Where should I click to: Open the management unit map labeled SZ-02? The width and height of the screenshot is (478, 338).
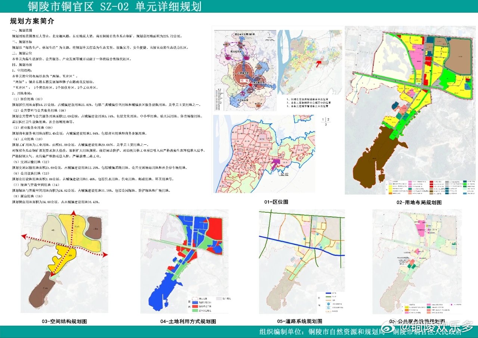264,153
